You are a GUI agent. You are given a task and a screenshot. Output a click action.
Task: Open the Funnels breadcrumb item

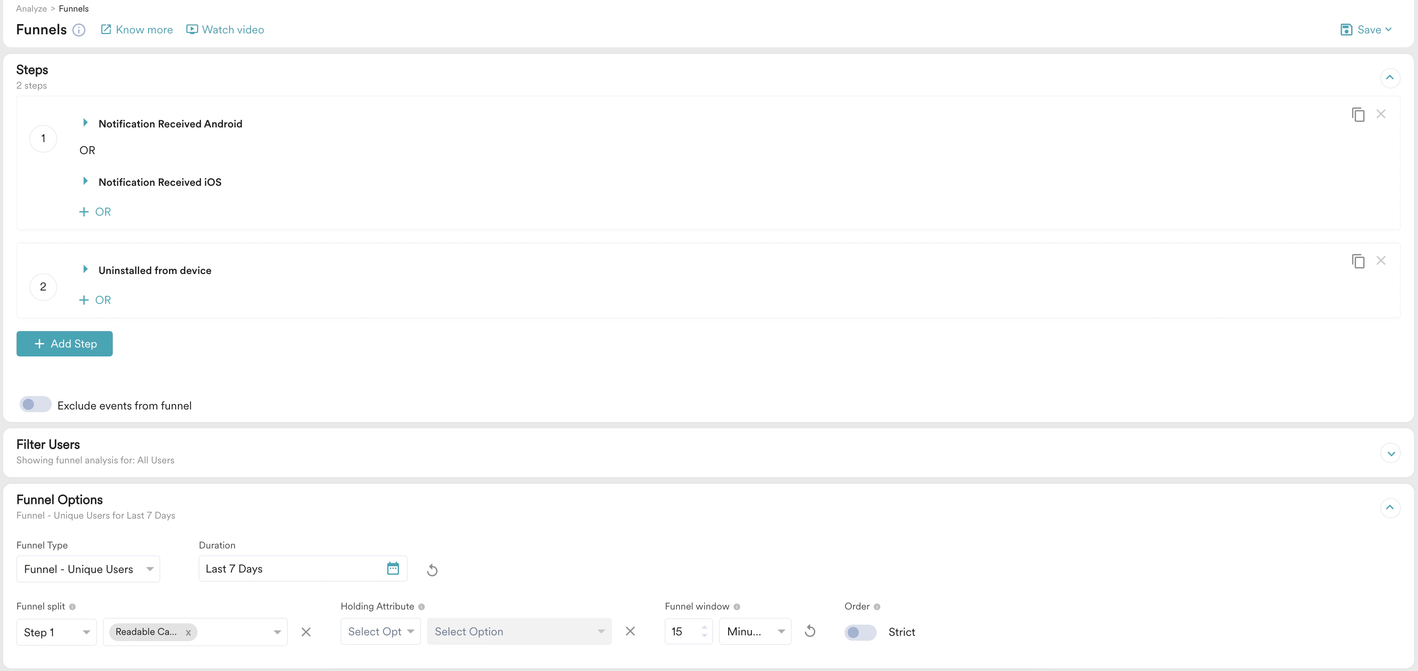pos(74,8)
